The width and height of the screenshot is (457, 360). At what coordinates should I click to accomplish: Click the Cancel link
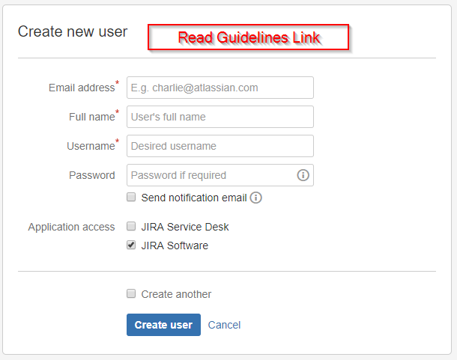pyautogui.click(x=224, y=325)
